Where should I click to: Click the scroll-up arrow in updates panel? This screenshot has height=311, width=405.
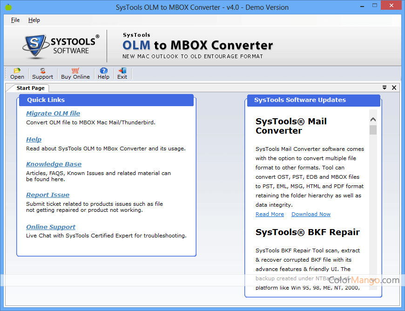(373, 119)
